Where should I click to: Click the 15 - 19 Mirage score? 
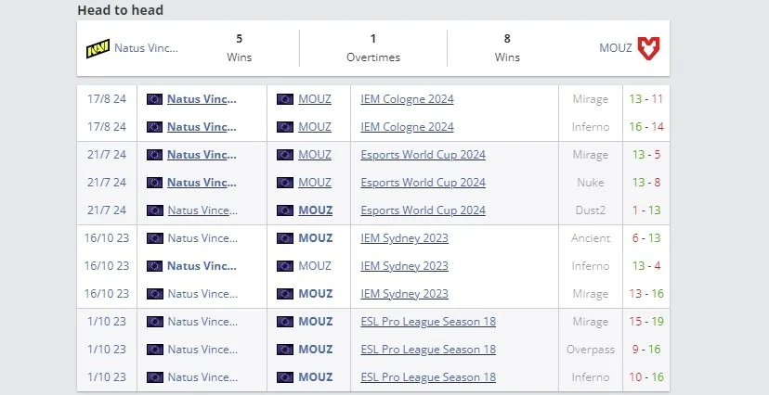pos(645,322)
